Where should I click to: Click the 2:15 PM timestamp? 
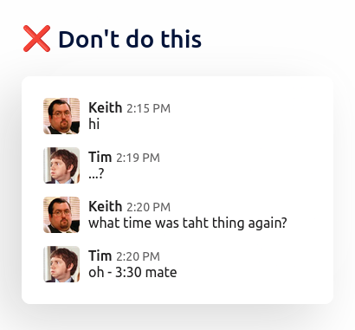tap(149, 108)
